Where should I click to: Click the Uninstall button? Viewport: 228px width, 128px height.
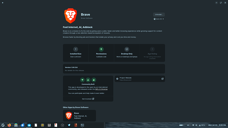click(159, 15)
